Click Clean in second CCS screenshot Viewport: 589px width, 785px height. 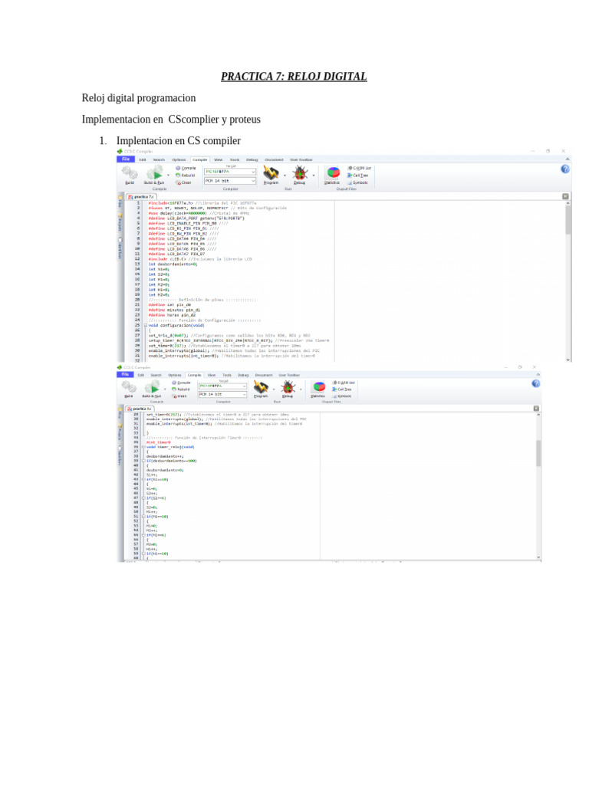coord(179,396)
